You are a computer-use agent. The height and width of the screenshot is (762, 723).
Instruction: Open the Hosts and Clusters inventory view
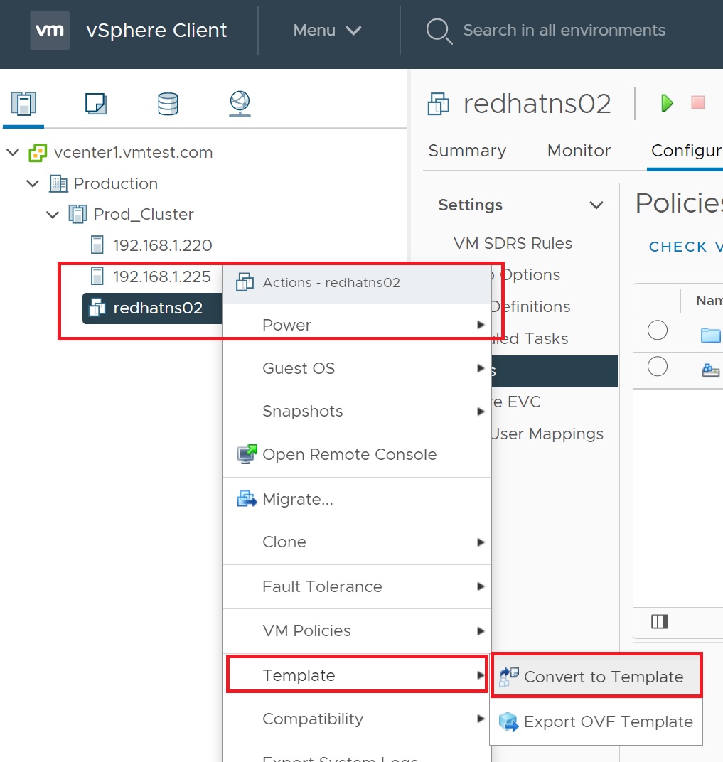click(x=23, y=104)
